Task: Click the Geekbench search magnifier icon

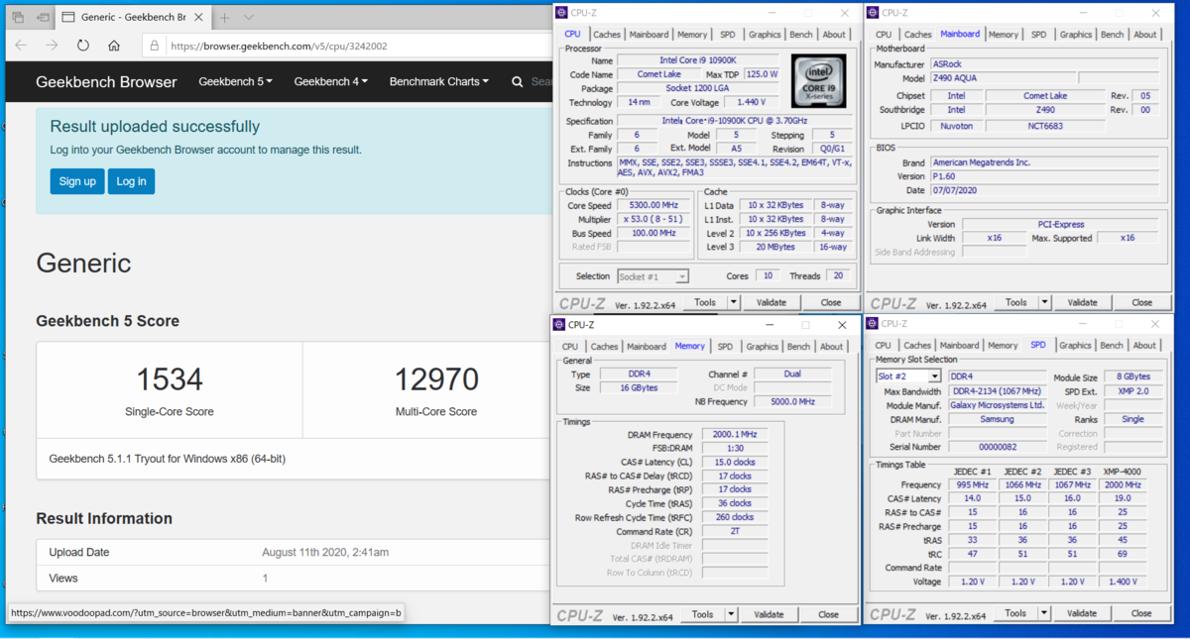Action: [x=518, y=82]
